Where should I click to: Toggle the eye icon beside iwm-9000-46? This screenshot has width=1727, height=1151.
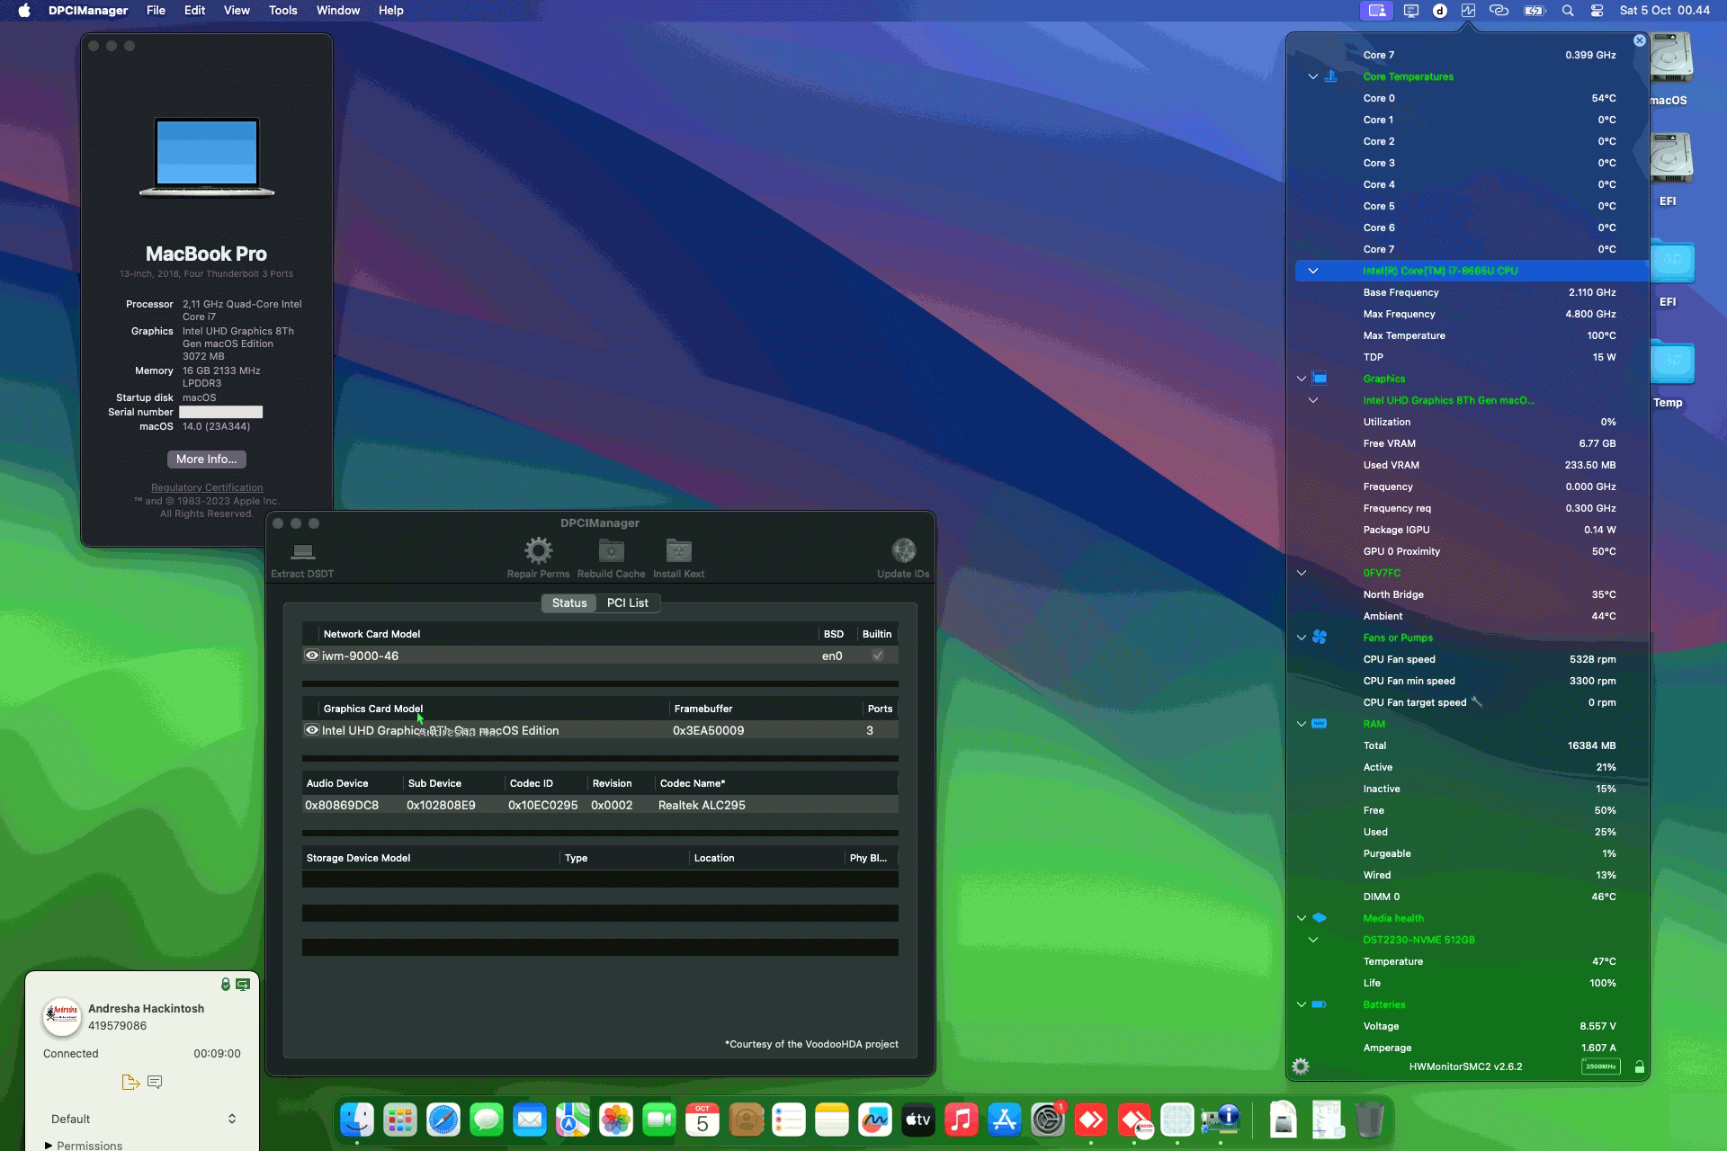(312, 656)
